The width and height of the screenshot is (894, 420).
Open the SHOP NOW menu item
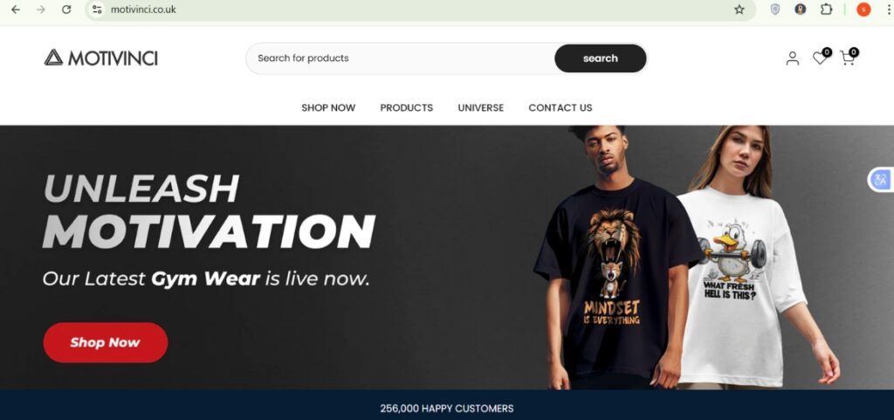(x=328, y=107)
